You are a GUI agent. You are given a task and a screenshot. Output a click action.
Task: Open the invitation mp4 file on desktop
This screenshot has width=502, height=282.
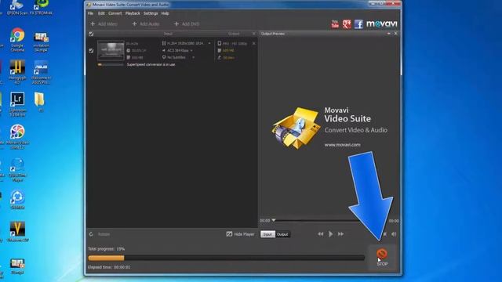(41, 42)
